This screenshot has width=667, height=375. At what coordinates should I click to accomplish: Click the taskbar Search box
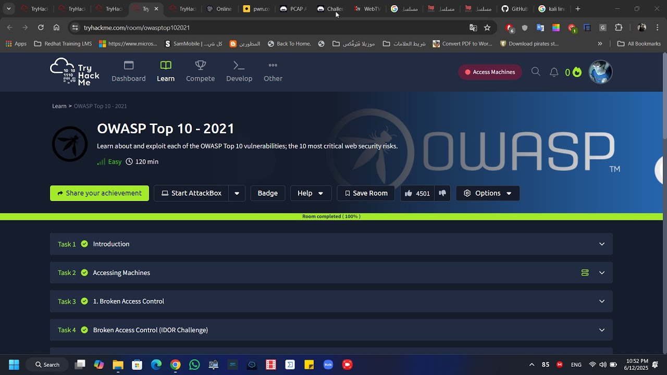(x=47, y=365)
